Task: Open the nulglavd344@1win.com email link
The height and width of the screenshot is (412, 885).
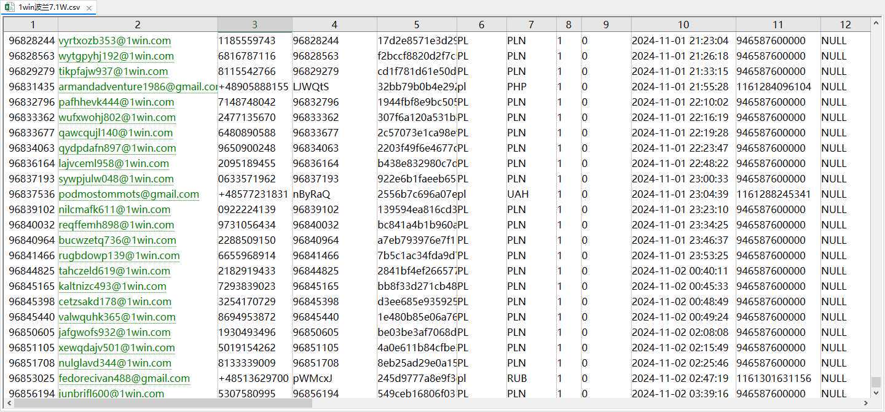Action: tap(115, 363)
